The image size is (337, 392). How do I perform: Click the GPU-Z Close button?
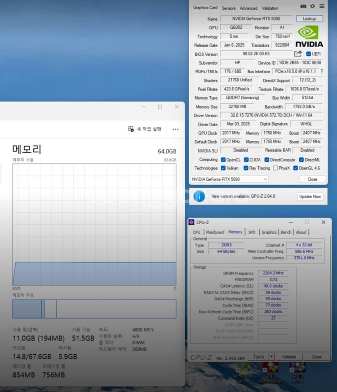click(312, 179)
